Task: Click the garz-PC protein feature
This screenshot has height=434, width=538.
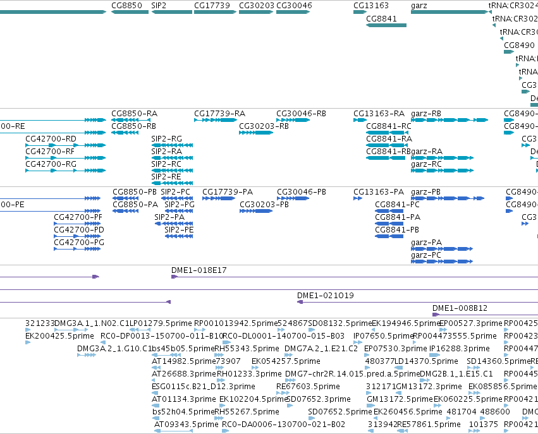Action: tap(442, 262)
